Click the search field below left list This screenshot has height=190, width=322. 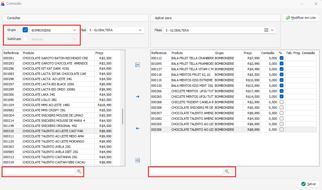(39, 172)
